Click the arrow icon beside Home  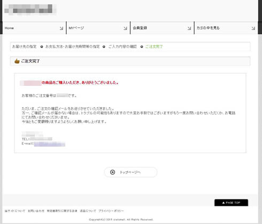tap(61, 28)
